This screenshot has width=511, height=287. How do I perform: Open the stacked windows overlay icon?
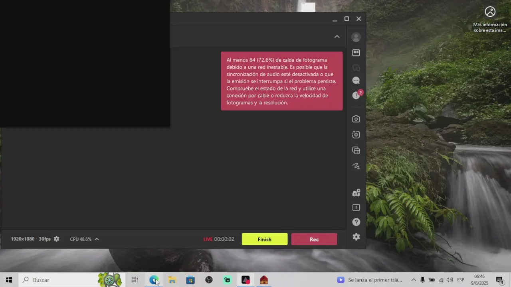pyautogui.click(x=356, y=150)
